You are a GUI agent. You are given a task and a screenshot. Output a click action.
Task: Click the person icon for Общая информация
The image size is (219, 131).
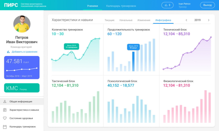(5, 101)
